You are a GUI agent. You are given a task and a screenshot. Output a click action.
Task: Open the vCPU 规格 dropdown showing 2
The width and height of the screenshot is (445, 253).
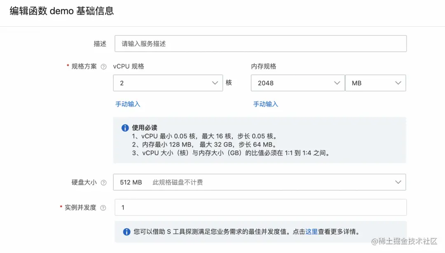(x=168, y=83)
